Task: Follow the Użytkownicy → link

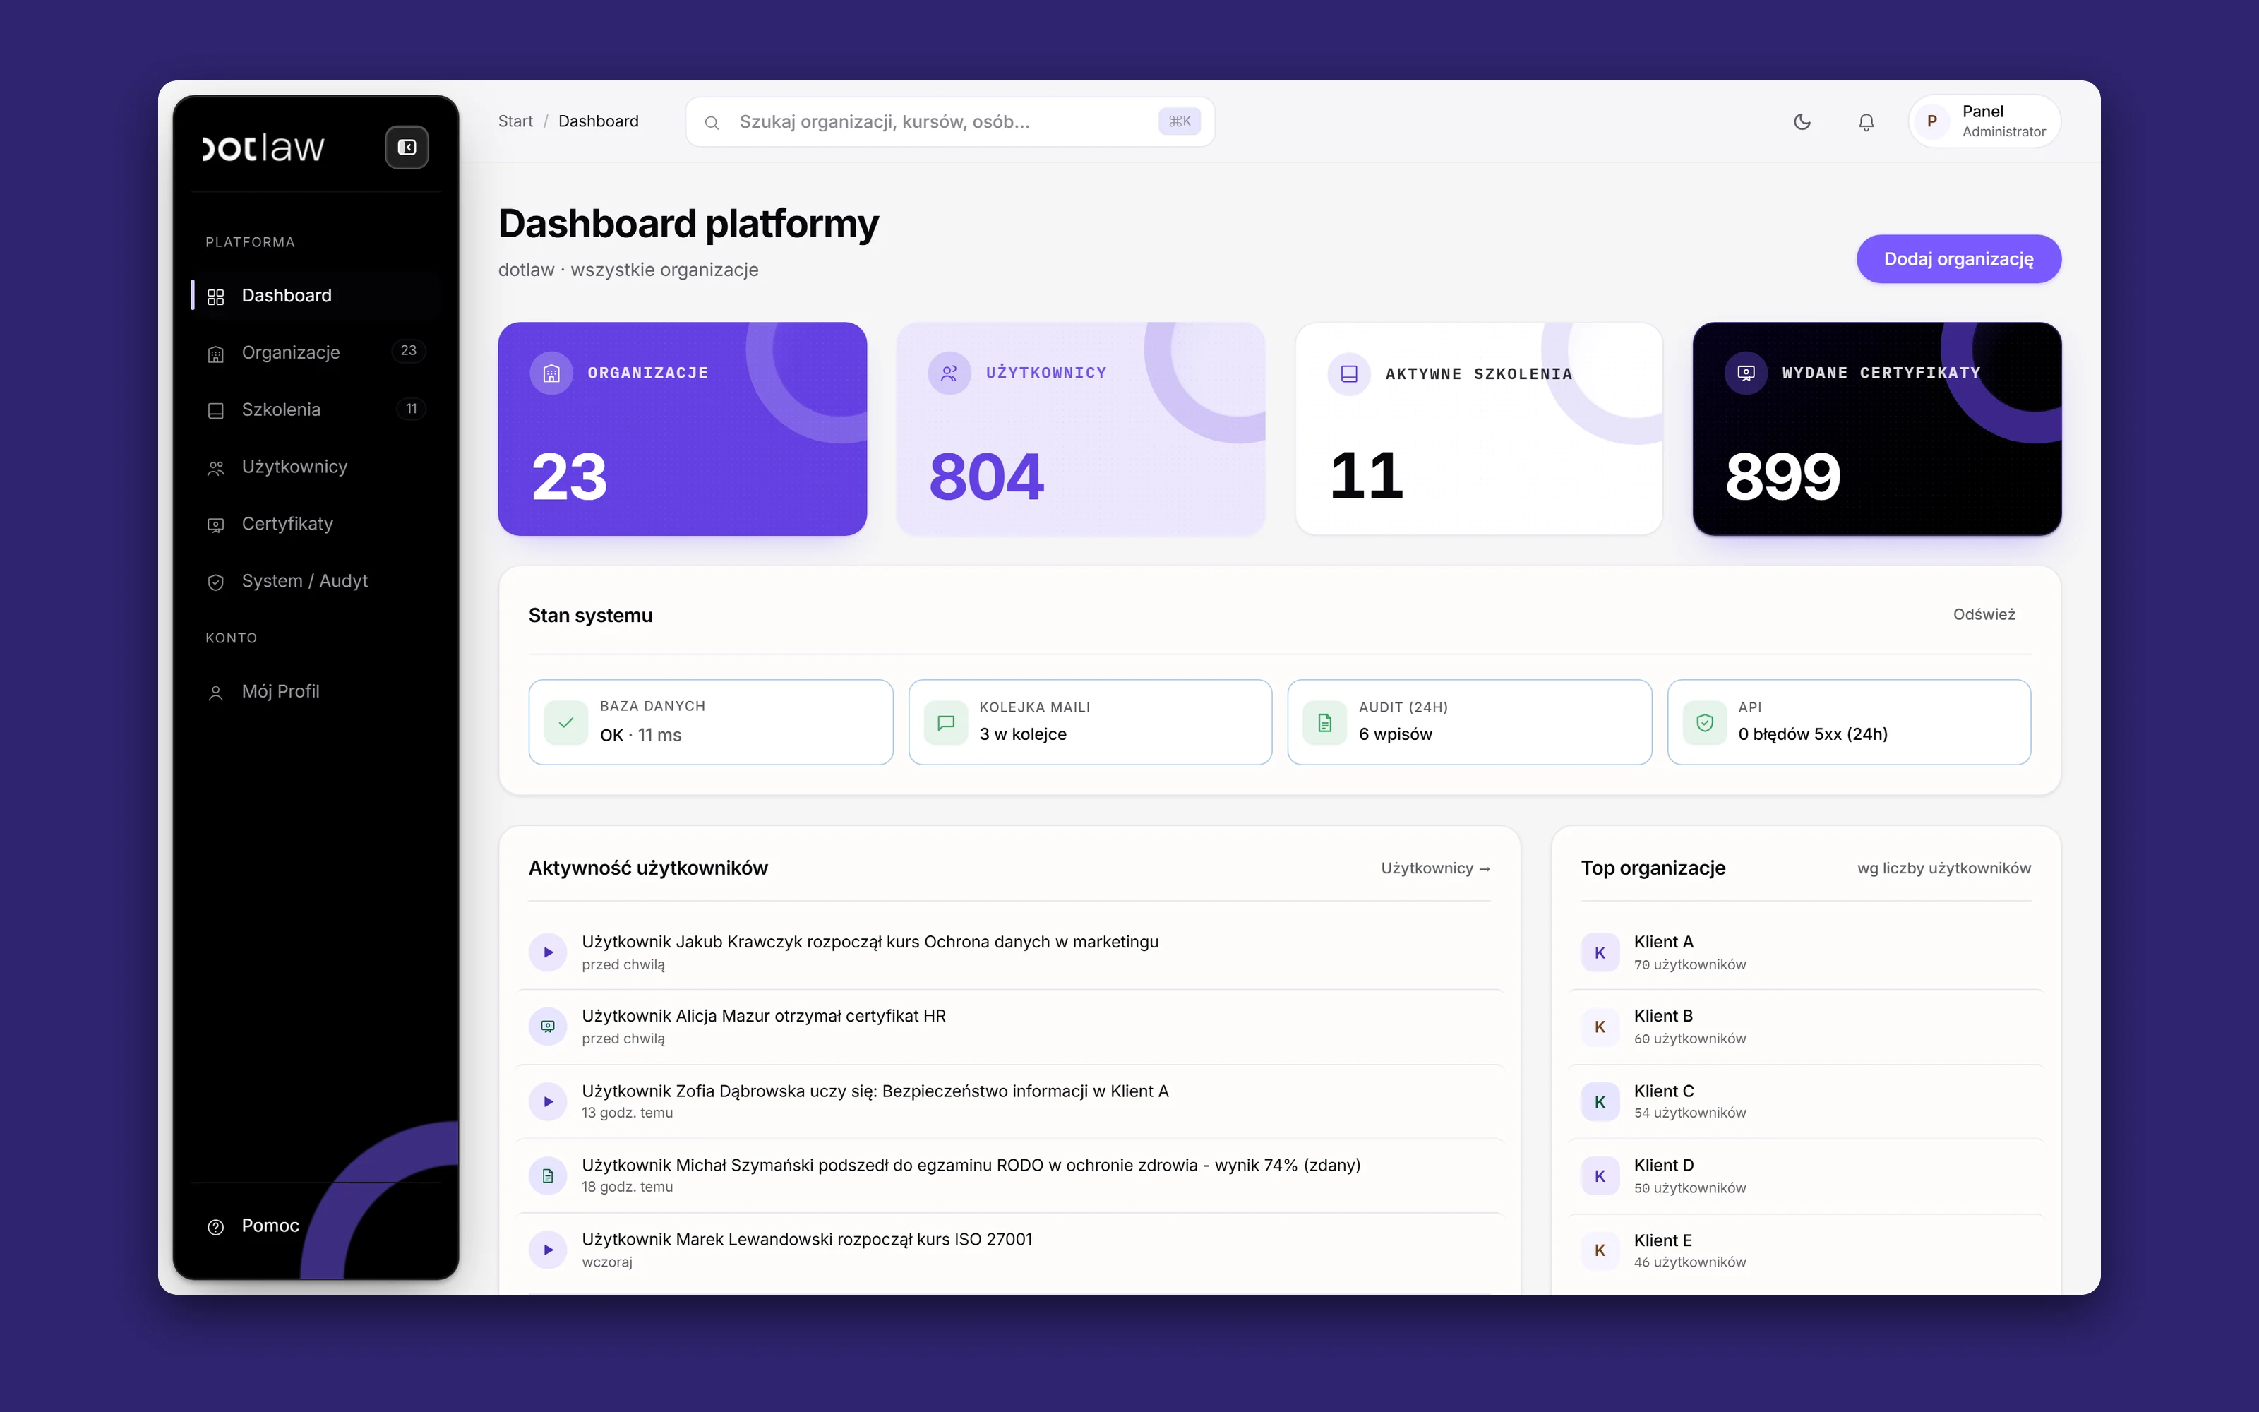Action: [1434, 868]
